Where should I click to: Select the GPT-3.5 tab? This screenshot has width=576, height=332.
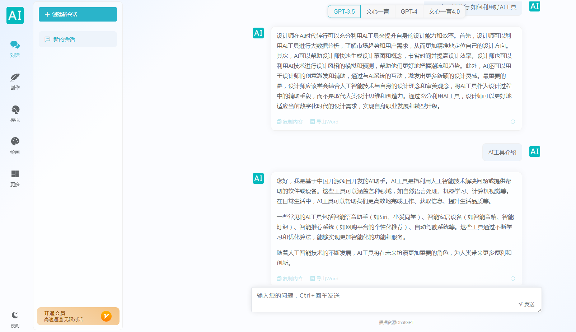point(344,11)
